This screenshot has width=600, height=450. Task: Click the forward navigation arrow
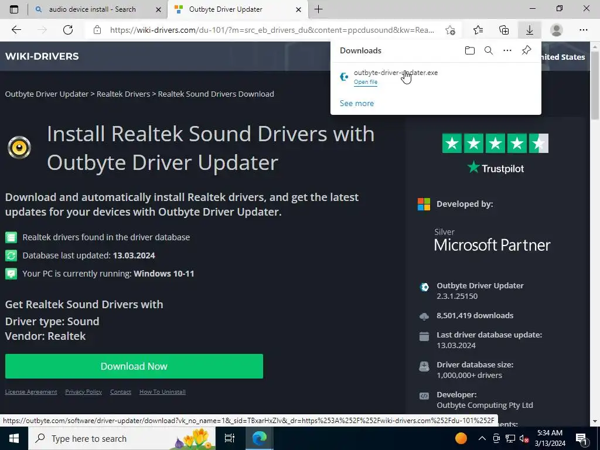[x=42, y=30]
